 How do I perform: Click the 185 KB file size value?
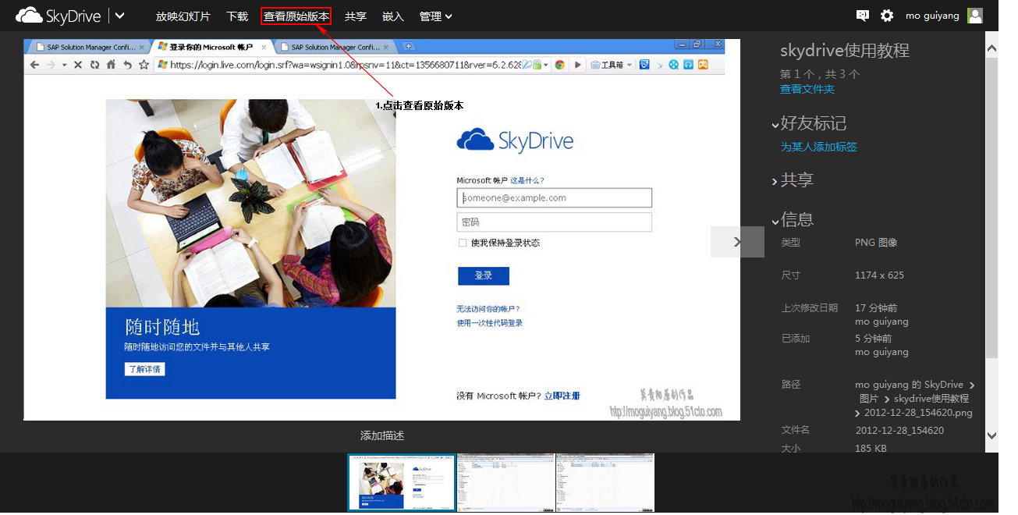[x=871, y=448]
